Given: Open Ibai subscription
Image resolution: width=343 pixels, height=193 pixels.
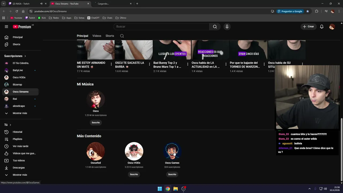Looking at the screenshot, I should pyautogui.click(x=20, y=99).
